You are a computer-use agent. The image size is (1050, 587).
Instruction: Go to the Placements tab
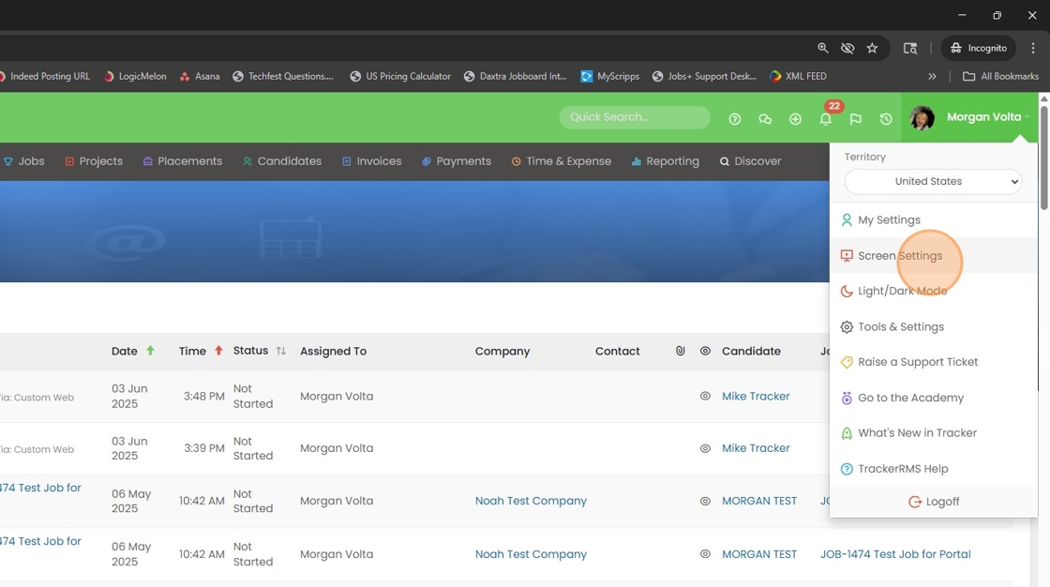(x=182, y=161)
